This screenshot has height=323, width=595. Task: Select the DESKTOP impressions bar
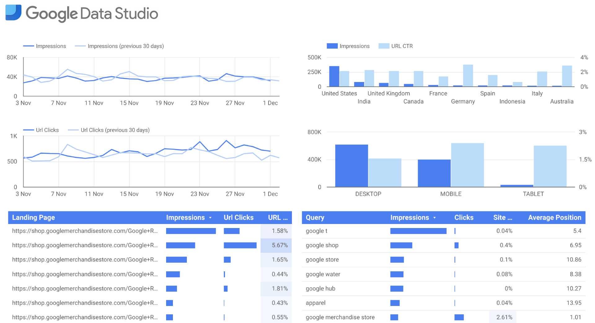(x=351, y=166)
